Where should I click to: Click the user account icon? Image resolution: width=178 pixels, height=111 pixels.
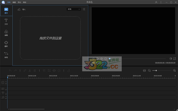[156, 2]
